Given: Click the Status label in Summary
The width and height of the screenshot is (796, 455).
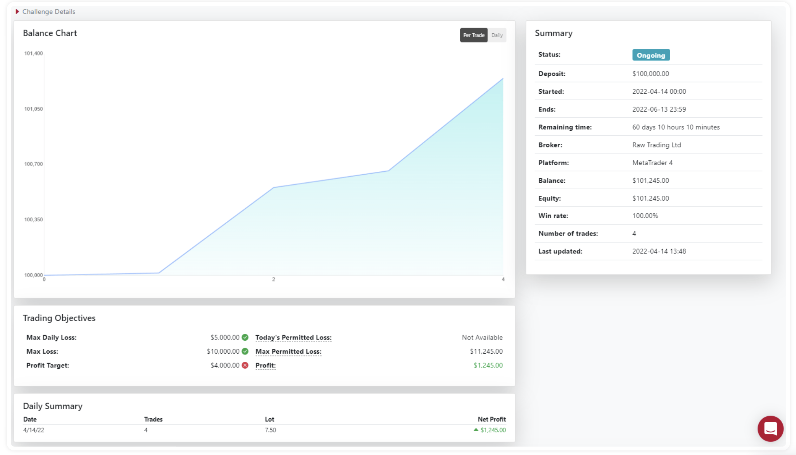Looking at the screenshot, I should coord(549,54).
